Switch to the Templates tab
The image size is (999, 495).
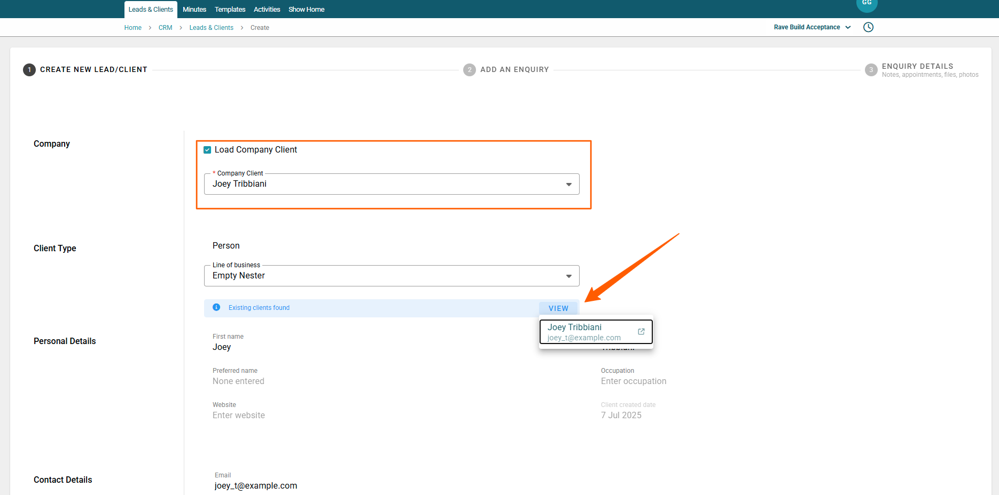(x=230, y=10)
